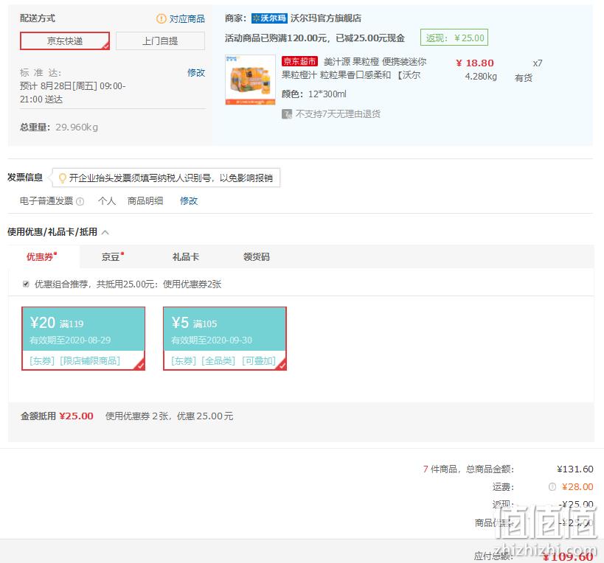Click the 颜色: 12*300ml specification text
This screenshot has width=604, height=563.
314,94
